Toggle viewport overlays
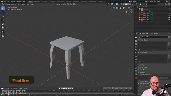This screenshot has height=96, width=171. click(x=117, y=4)
